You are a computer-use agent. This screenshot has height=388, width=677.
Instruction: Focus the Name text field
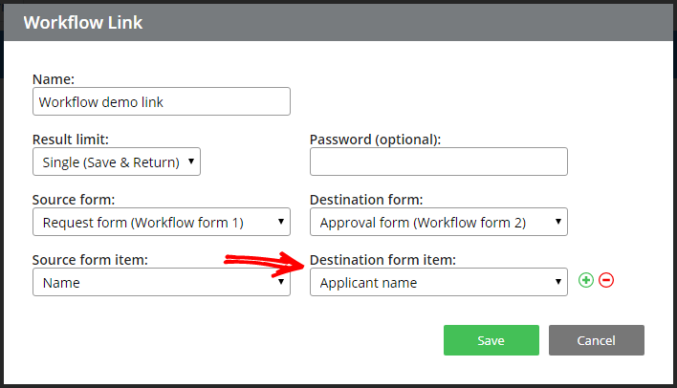pos(162,101)
